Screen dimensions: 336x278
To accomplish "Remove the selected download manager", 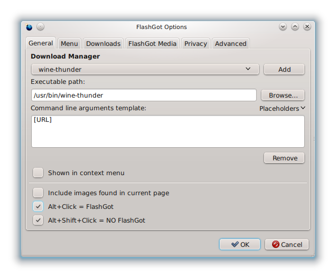I will pos(284,158).
